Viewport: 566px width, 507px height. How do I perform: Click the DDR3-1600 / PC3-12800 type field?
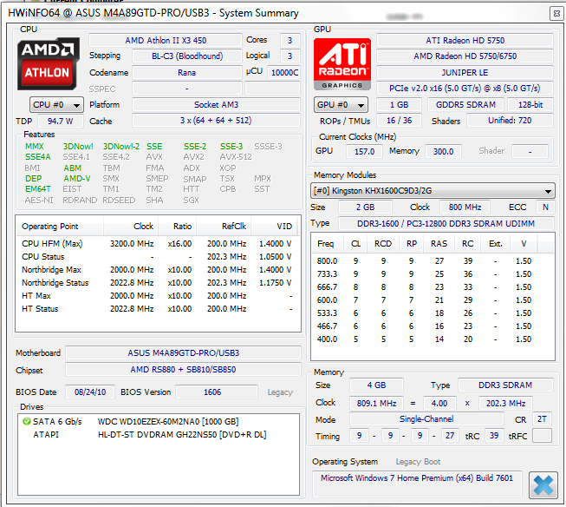point(446,223)
